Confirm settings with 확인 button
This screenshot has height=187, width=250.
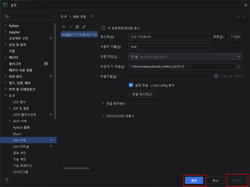pos(194,180)
